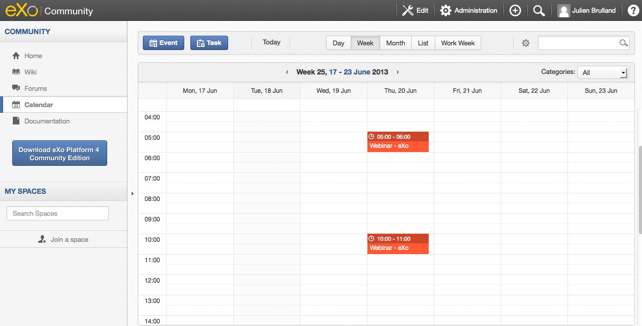Click the 04:00 time label

tap(152, 117)
